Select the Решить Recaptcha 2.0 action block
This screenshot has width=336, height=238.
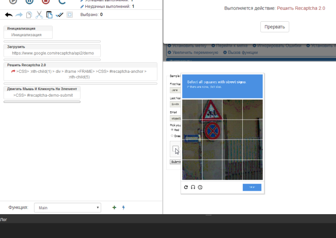(80, 71)
